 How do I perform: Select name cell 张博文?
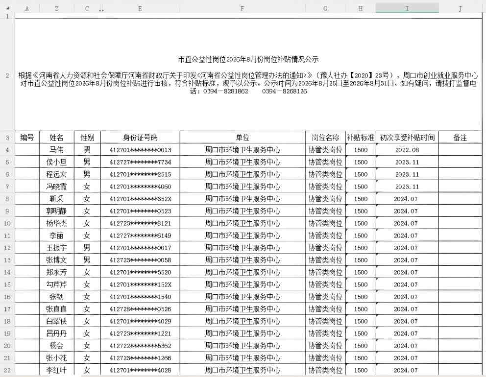(57, 260)
